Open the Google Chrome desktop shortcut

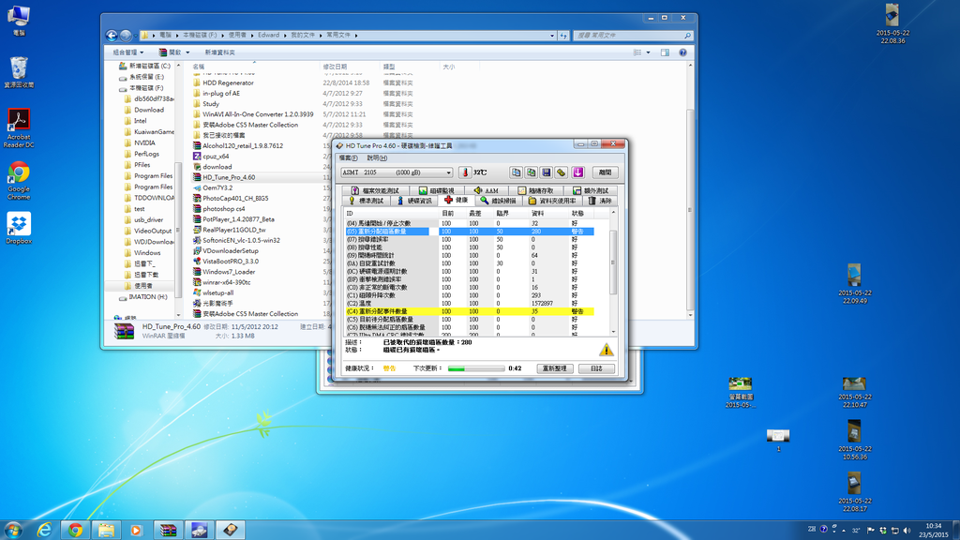(x=19, y=181)
